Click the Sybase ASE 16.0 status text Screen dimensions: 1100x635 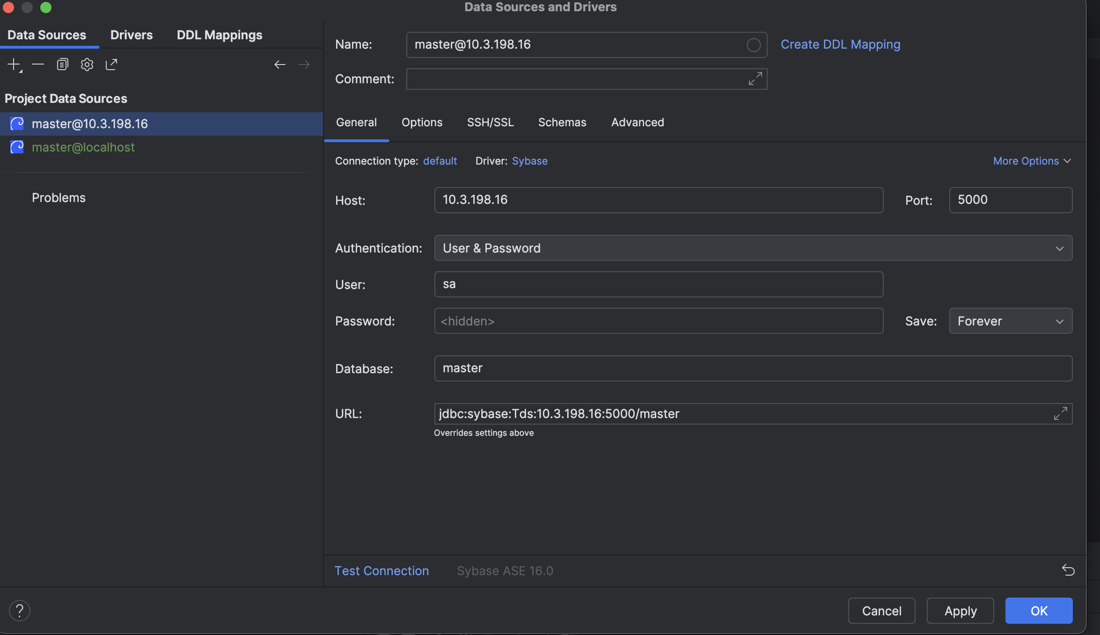505,571
